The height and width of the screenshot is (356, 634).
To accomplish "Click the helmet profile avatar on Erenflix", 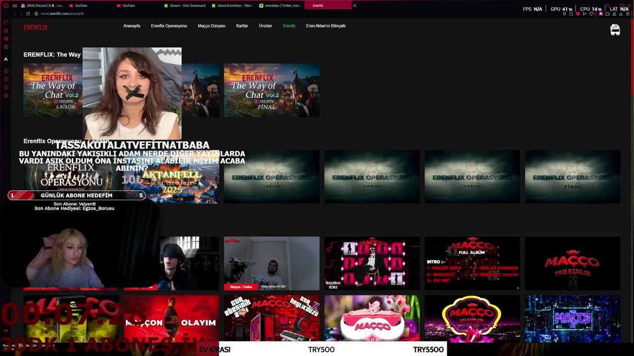I will (x=615, y=30).
